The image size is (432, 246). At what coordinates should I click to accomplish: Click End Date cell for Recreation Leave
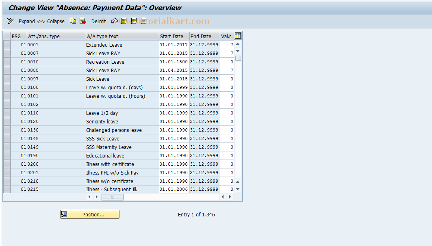204,62
